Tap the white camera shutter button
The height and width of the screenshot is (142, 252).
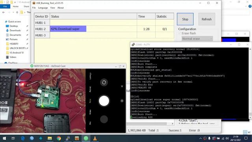pyautogui.click(x=104, y=101)
